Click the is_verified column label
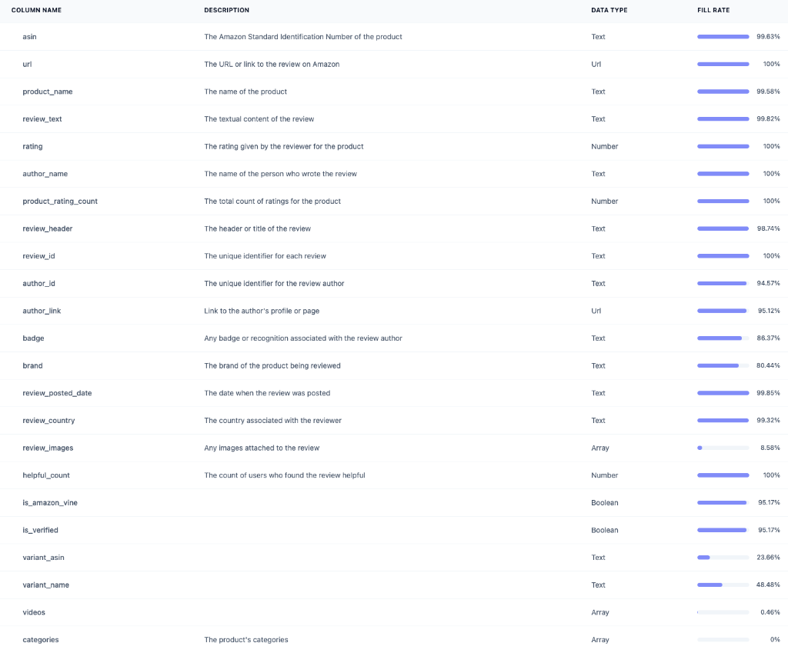788x653 pixels. [42, 530]
